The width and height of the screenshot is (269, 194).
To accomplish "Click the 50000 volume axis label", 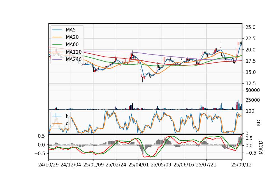I will tap(253, 90).
